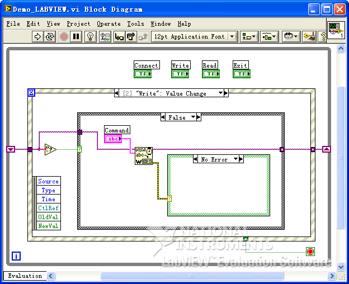The width and height of the screenshot is (349, 284).
Task: Select the Not A Refnum comparison node
Action: (x=50, y=149)
